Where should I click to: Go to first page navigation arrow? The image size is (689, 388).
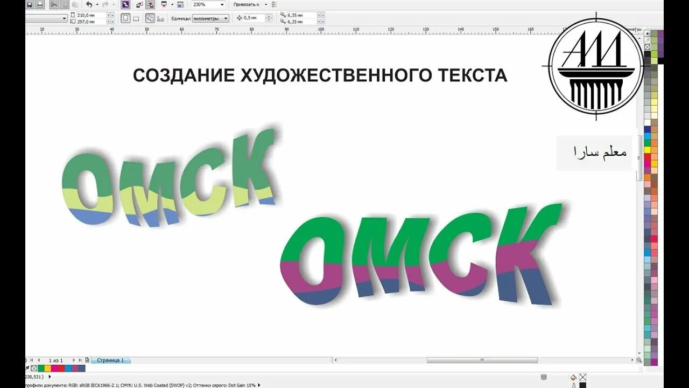[x=31, y=360]
